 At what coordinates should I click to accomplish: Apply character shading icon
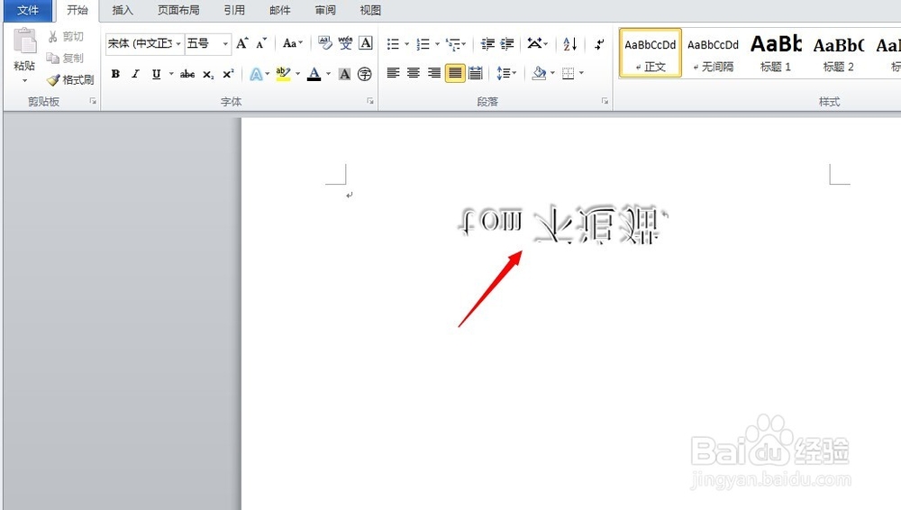click(x=344, y=74)
